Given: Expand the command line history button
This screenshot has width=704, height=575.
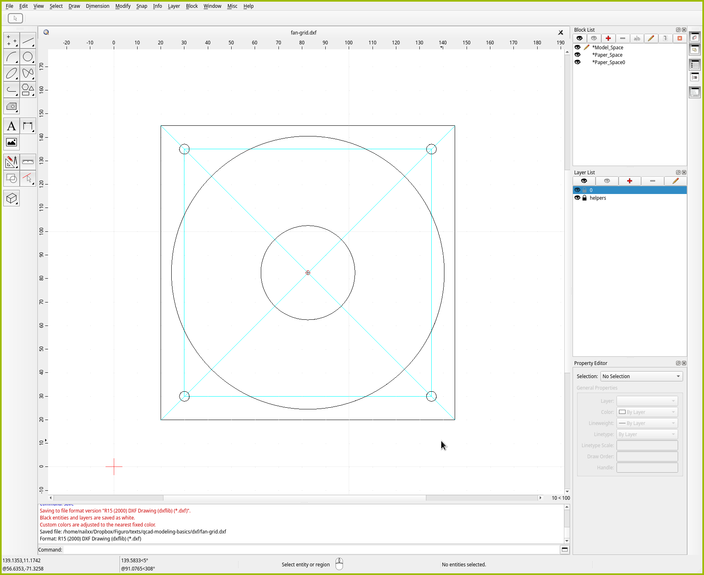Looking at the screenshot, I should (565, 550).
